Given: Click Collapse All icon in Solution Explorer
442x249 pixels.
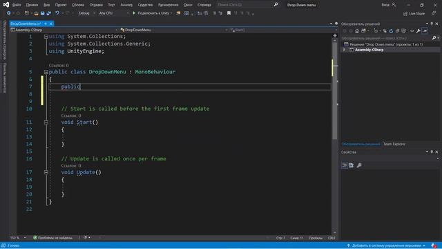Looking at the screenshot, I should click(397, 31).
